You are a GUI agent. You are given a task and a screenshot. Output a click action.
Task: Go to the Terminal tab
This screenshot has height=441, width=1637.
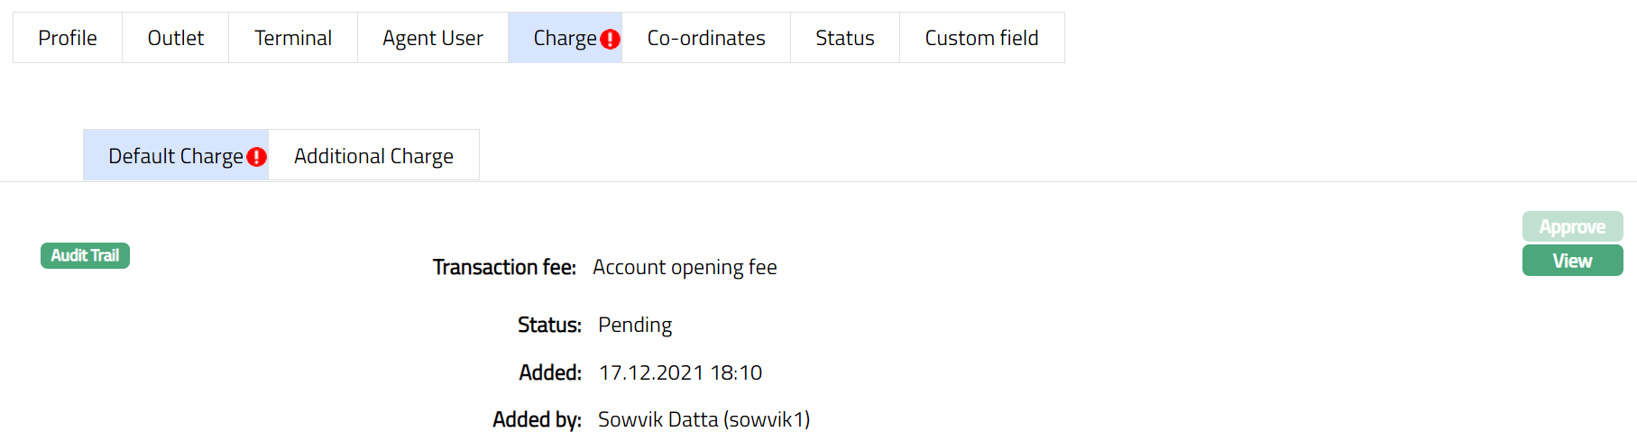tap(293, 38)
